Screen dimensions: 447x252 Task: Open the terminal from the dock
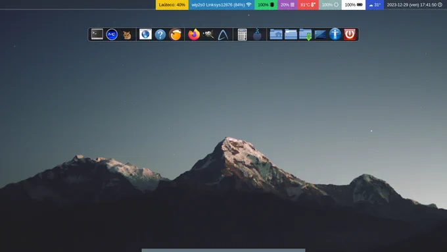[x=97, y=34]
